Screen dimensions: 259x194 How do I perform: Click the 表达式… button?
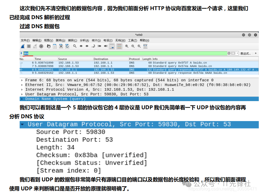coord(245,53)
